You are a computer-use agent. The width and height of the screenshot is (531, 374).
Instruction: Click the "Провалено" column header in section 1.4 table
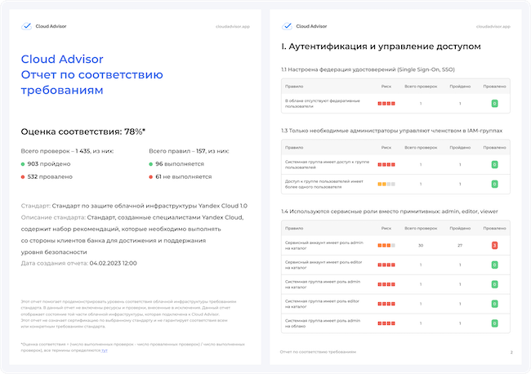point(494,227)
